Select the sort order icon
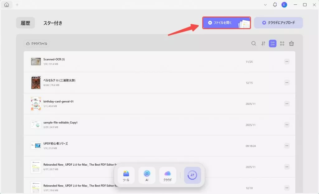This screenshot has height=194, width=319. (x=263, y=43)
